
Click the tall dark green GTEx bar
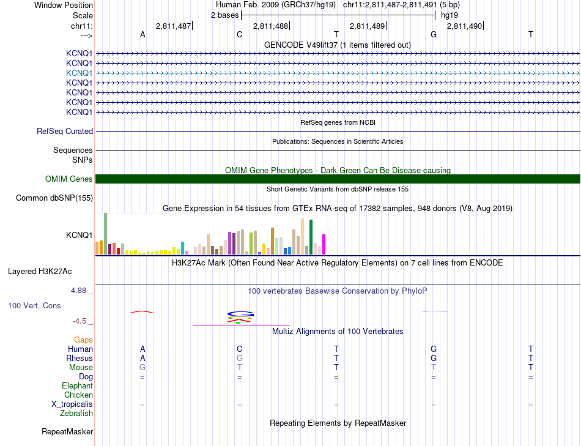point(311,237)
